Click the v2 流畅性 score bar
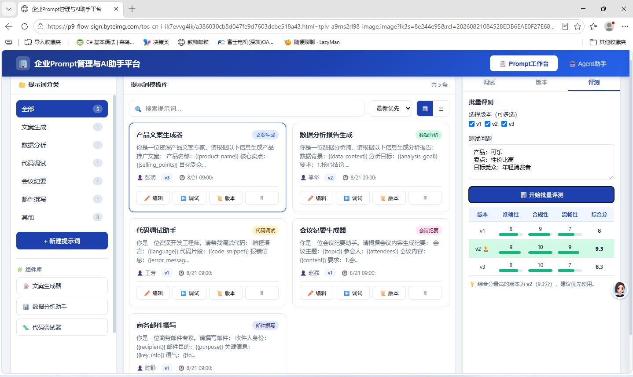 pos(570,253)
